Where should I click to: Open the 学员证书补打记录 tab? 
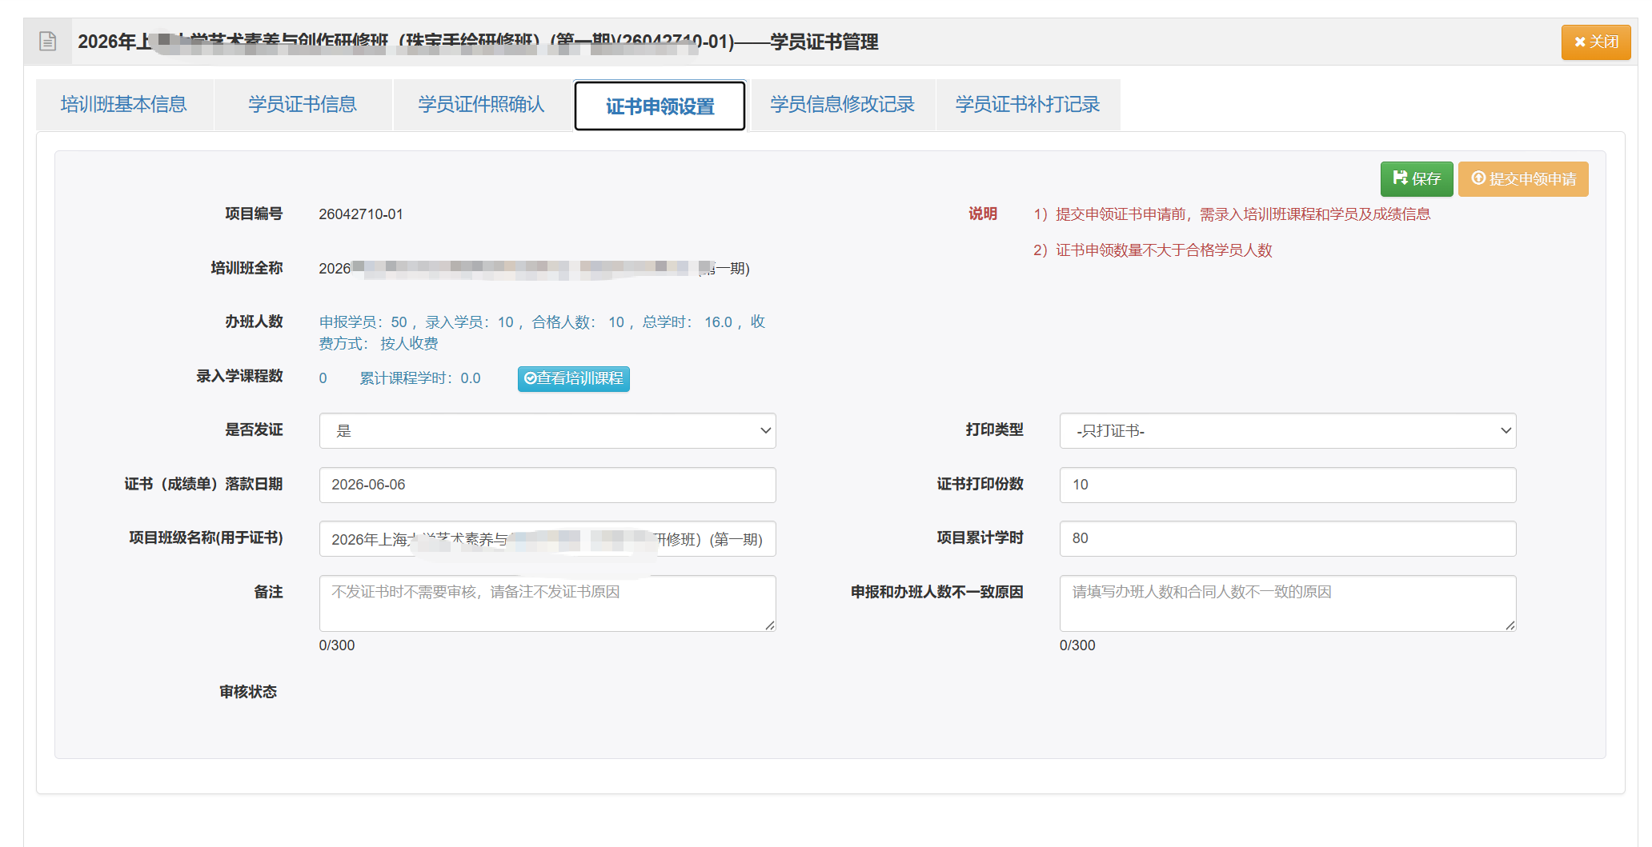click(1028, 105)
